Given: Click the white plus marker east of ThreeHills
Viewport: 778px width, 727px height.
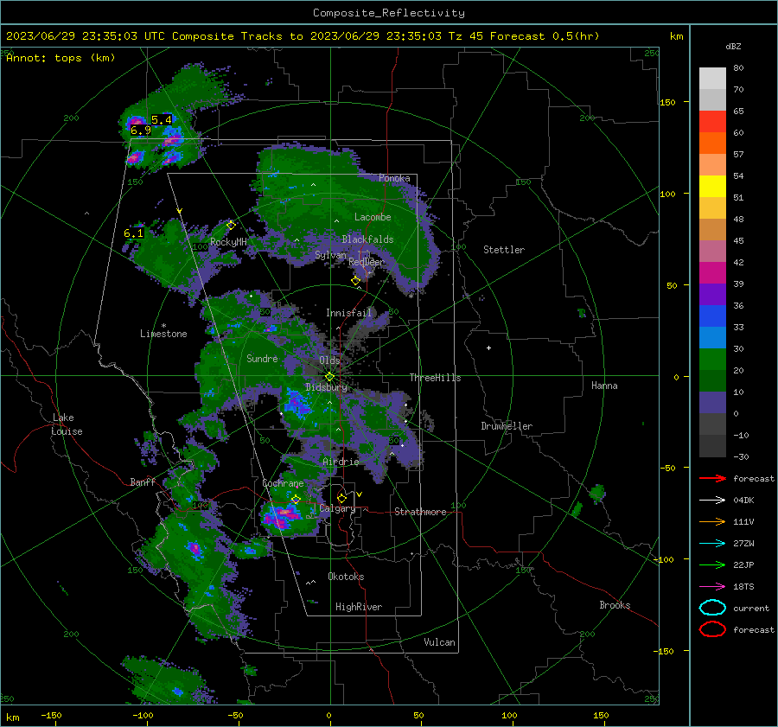Looking at the screenshot, I should [488, 348].
